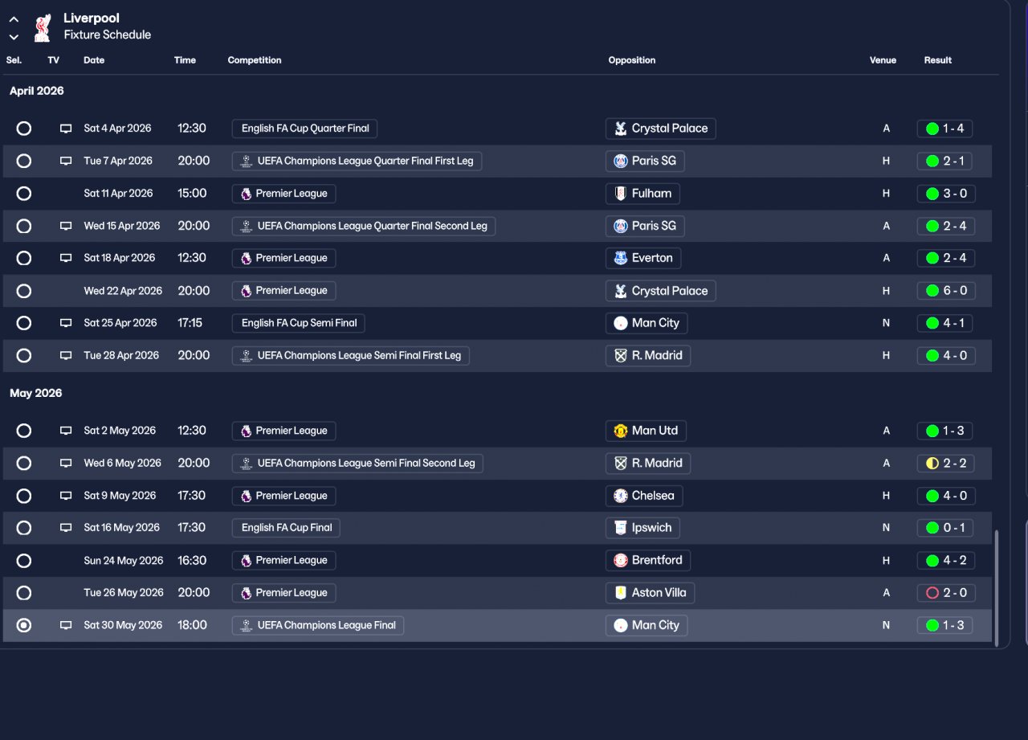Select the TV icon beside Sat 2 May
Screen dimensions: 1028x740
[x=66, y=431]
